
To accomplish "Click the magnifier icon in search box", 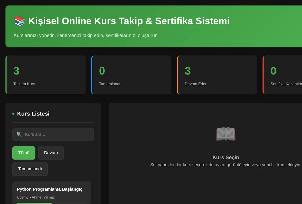I will click(19, 135).
